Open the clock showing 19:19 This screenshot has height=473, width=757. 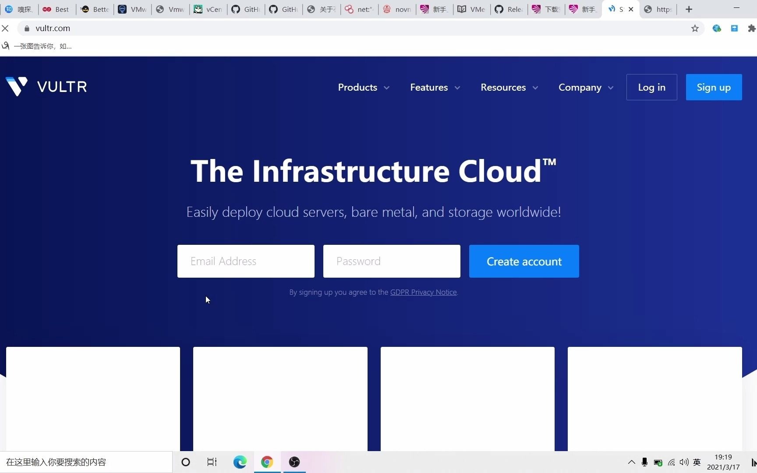pyautogui.click(x=723, y=462)
